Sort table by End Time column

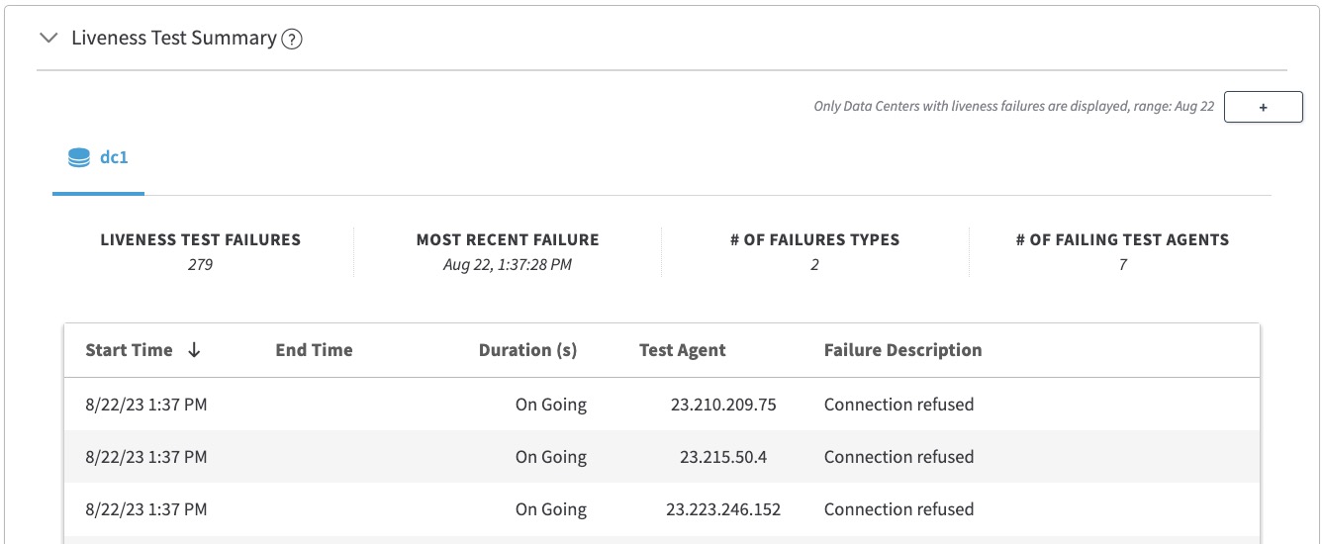pyautogui.click(x=314, y=350)
